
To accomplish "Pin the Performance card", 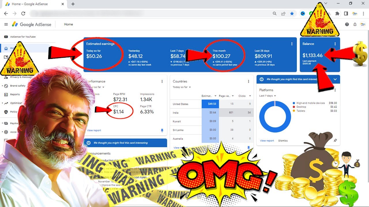I will [162, 131].
